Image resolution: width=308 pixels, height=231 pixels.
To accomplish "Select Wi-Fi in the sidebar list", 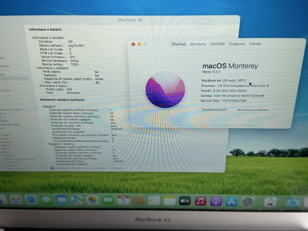I will click(x=7, y=149).
